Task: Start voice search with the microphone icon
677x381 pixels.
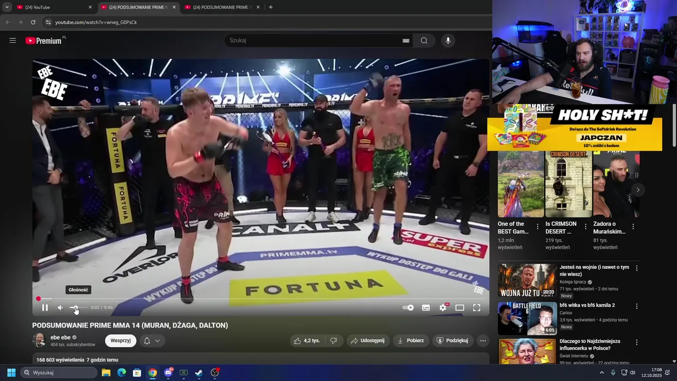Action: point(448,41)
